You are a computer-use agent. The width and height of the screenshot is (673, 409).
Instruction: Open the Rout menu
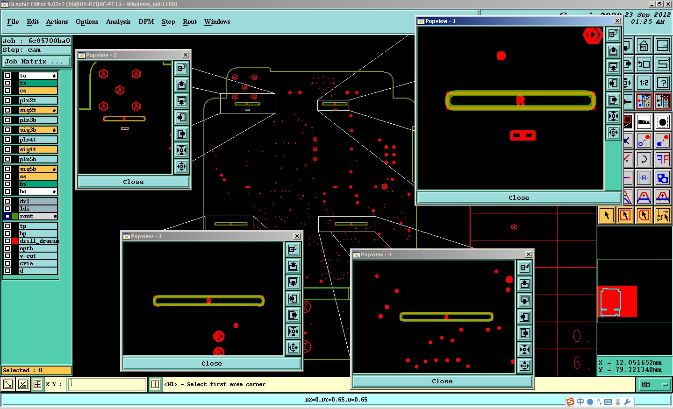(x=190, y=21)
